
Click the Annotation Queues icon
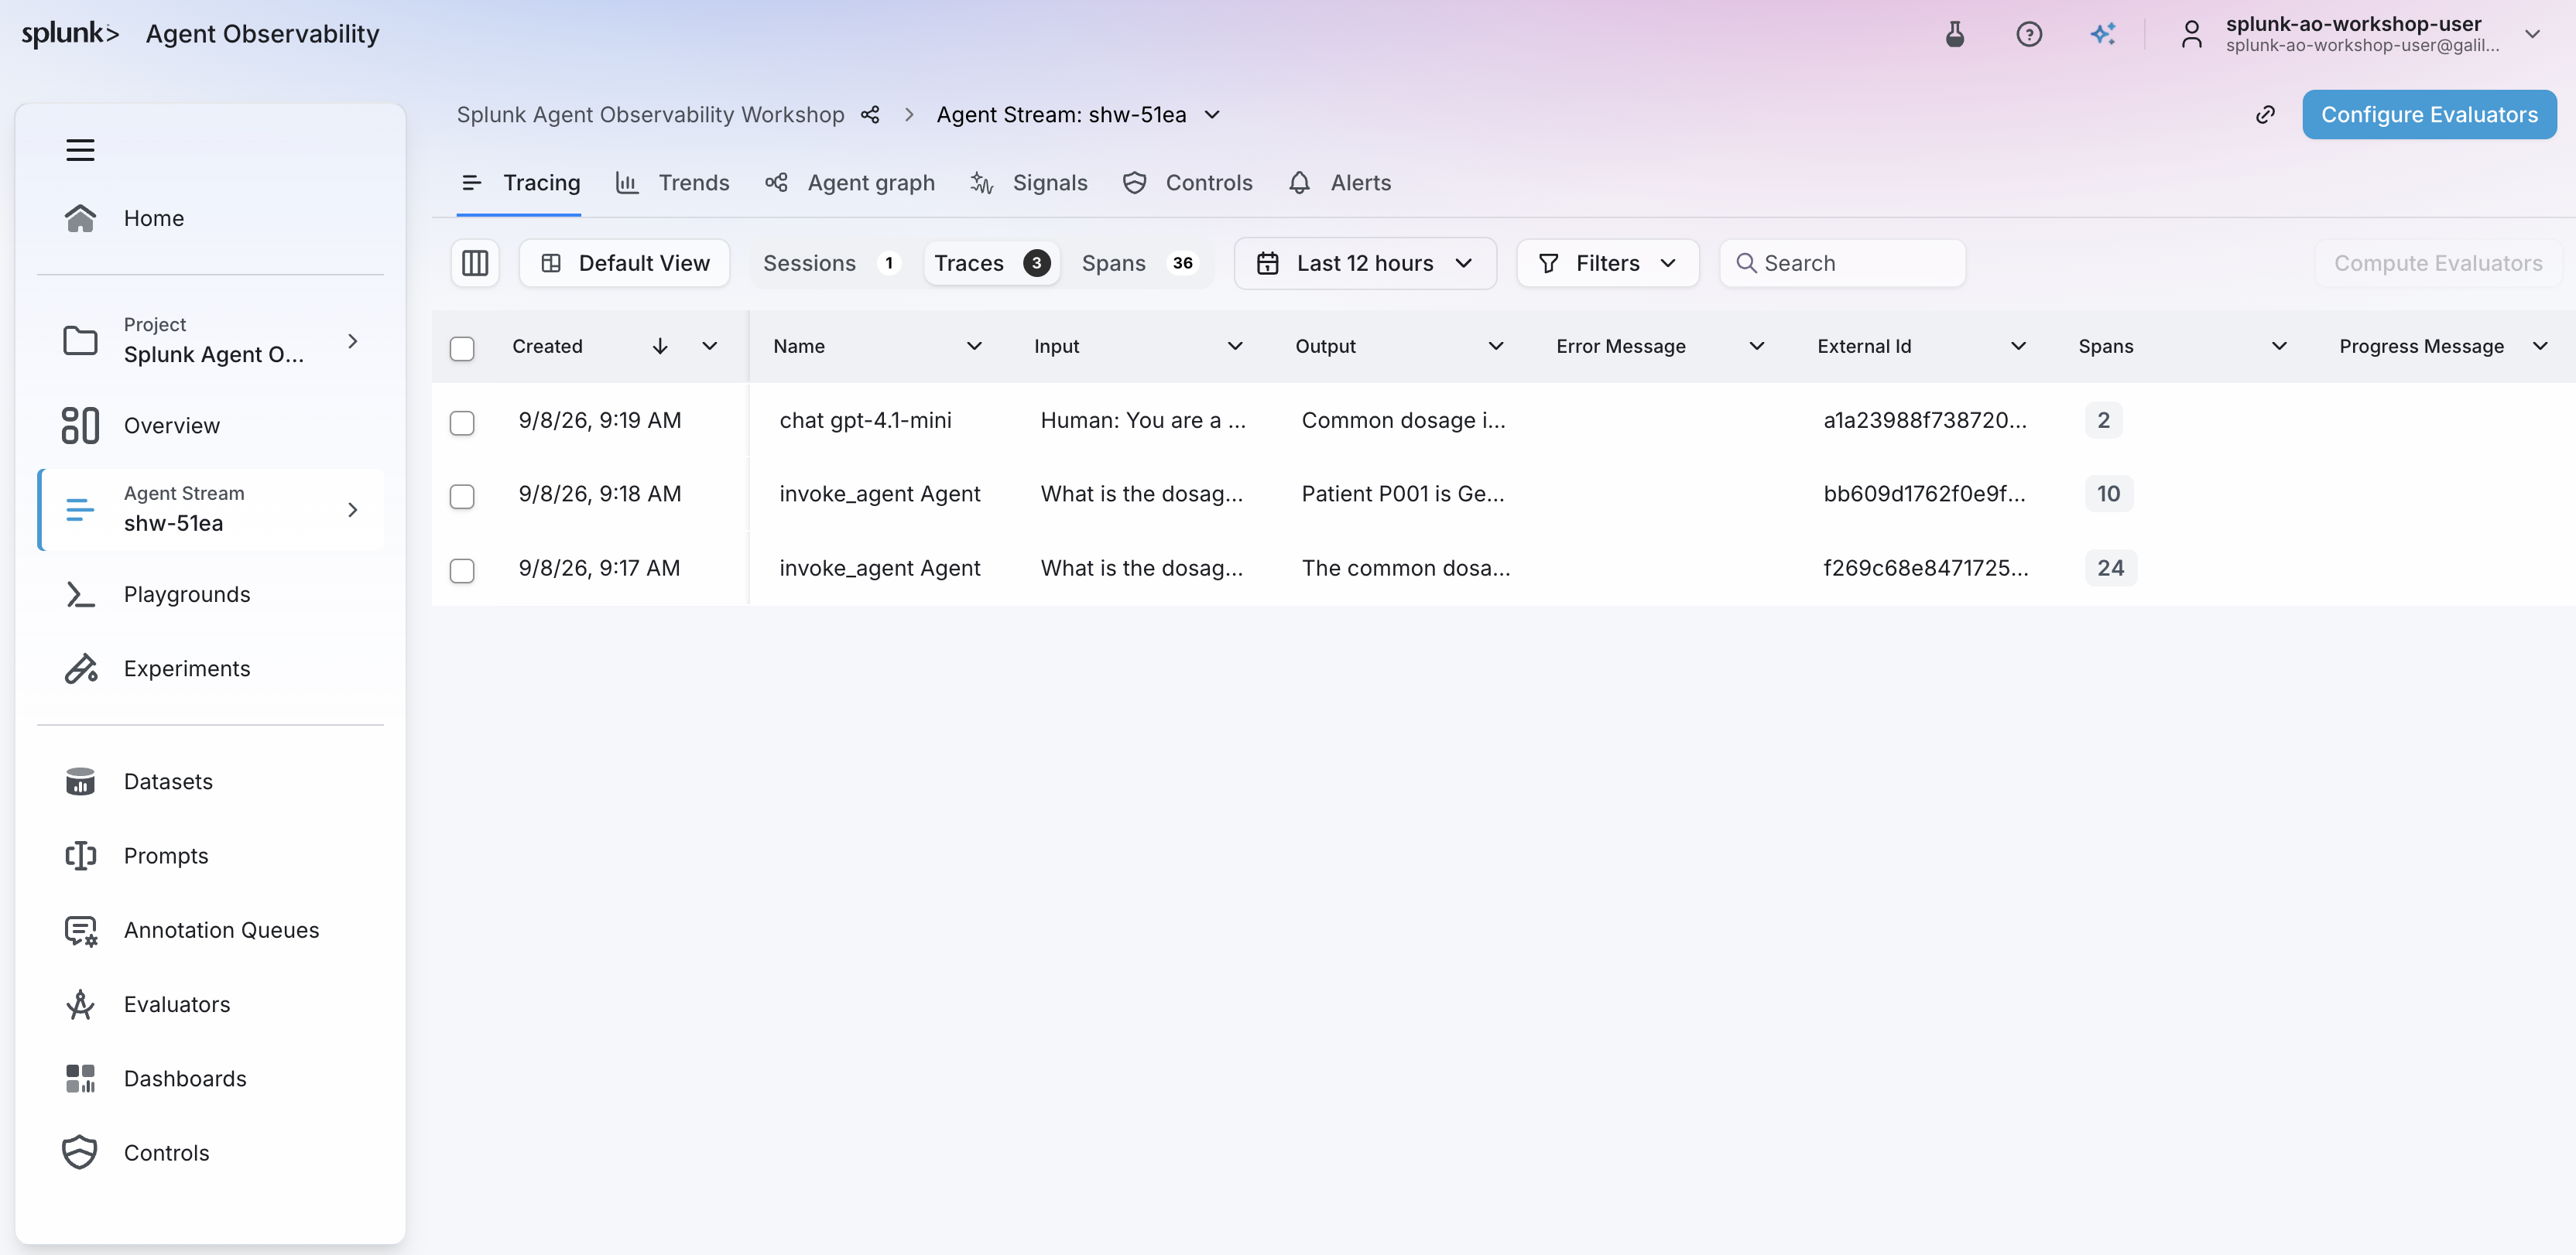[80, 930]
